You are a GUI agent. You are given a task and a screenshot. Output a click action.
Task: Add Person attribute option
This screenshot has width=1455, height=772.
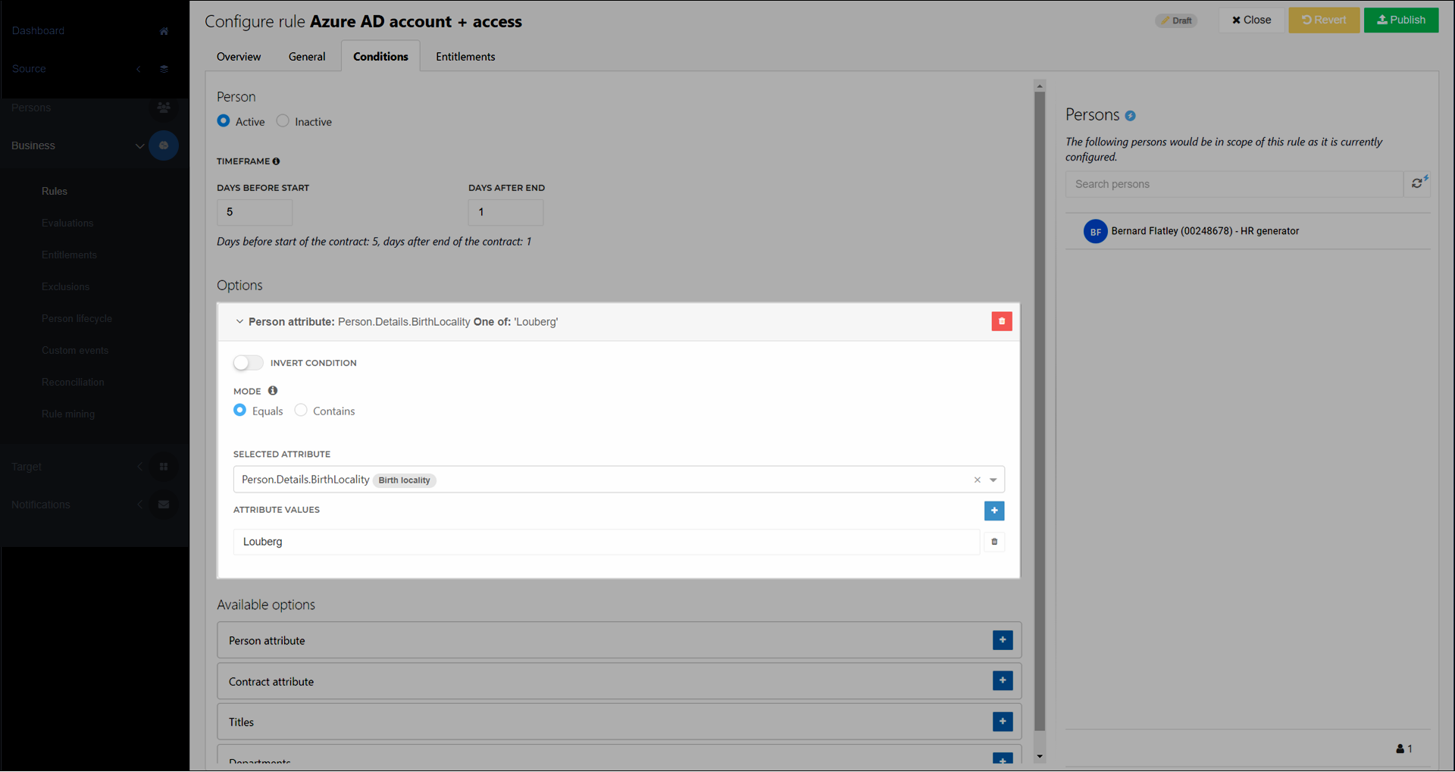[1003, 640]
